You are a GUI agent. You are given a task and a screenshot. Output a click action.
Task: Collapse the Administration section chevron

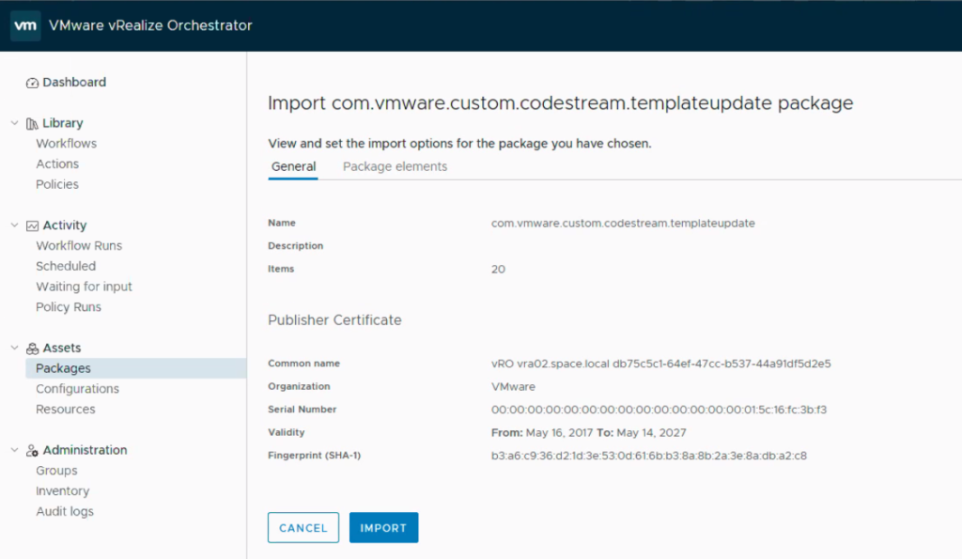(x=15, y=450)
